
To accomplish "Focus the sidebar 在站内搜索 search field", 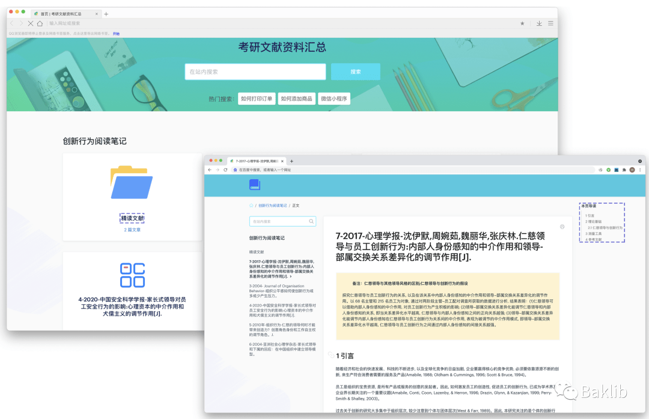I will click(x=282, y=221).
